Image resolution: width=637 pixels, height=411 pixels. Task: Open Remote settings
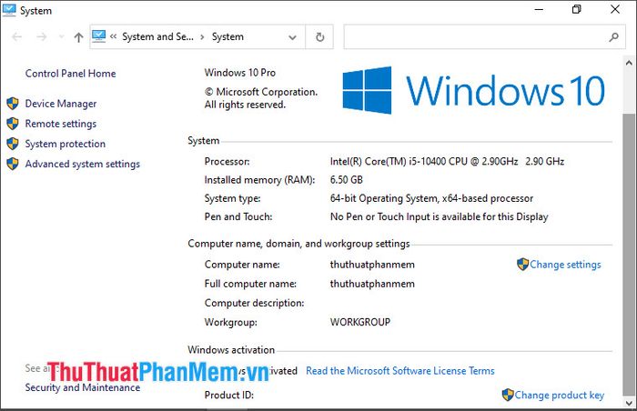pyautogui.click(x=61, y=124)
